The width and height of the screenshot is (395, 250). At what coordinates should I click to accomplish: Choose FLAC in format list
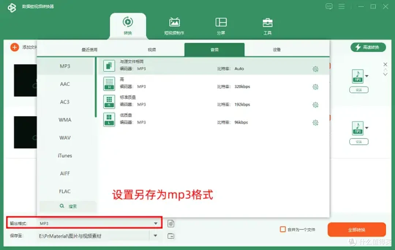click(65, 191)
